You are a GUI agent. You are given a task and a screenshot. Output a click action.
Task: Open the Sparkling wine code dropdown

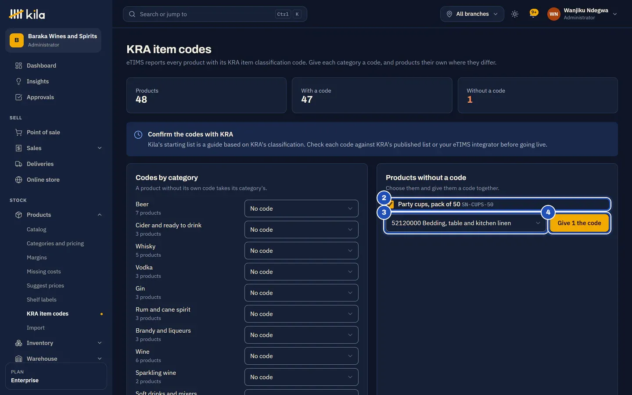click(x=302, y=377)
